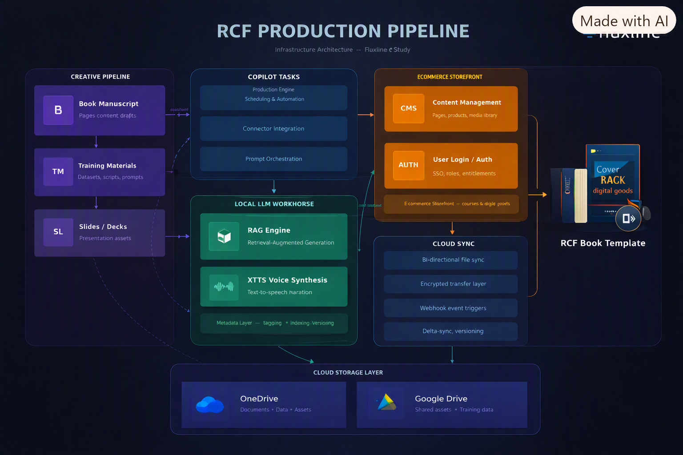Select the XTTS Voice Synthesis waveform icon

click(224, 287)
